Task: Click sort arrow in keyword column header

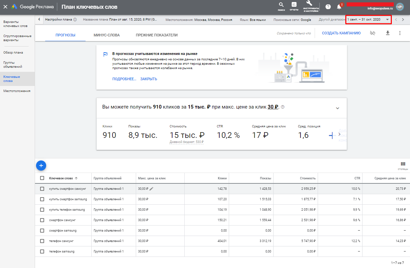Action: coord(76,178)
